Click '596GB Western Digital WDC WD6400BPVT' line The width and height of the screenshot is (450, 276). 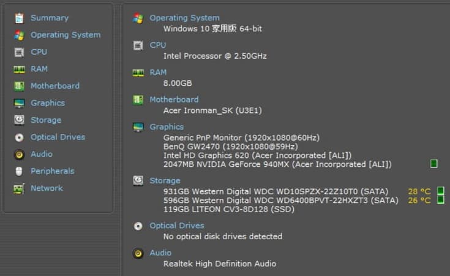click(280, 201)
